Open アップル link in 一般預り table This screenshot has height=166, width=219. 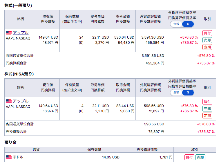click(21, 33)
